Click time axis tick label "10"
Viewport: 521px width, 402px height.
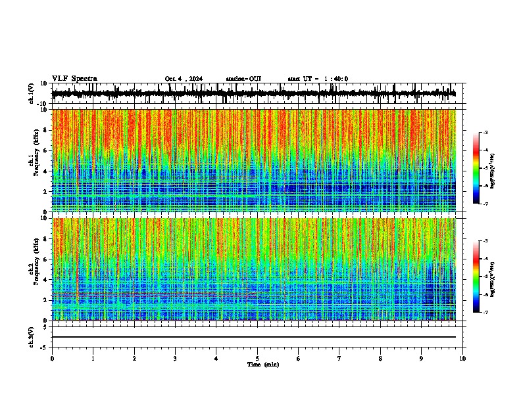coord(462,359)
